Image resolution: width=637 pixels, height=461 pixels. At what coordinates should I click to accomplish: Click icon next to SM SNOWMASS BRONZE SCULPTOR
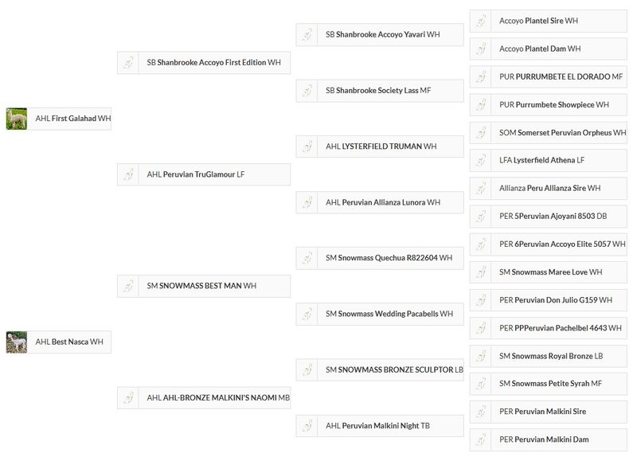[x=307, y=370]
